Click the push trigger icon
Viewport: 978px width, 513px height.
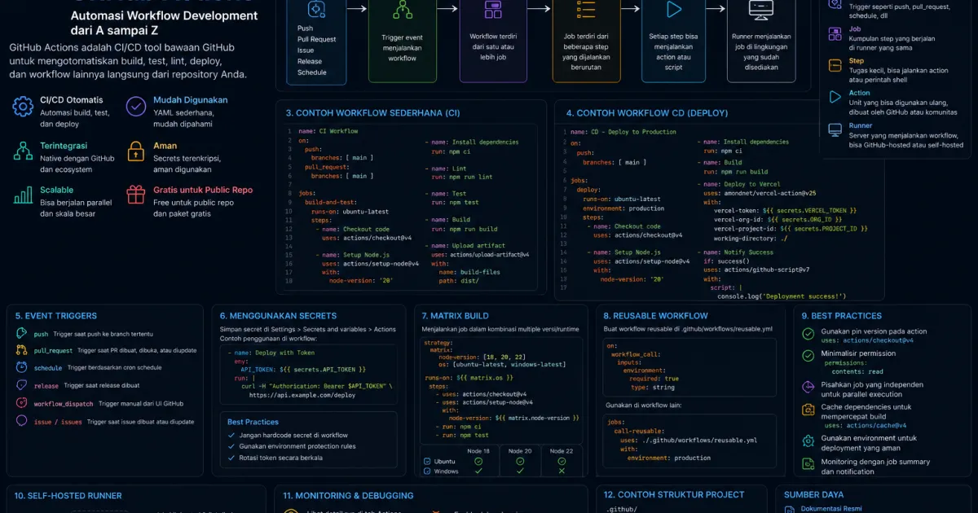click(x=21, y=333)
